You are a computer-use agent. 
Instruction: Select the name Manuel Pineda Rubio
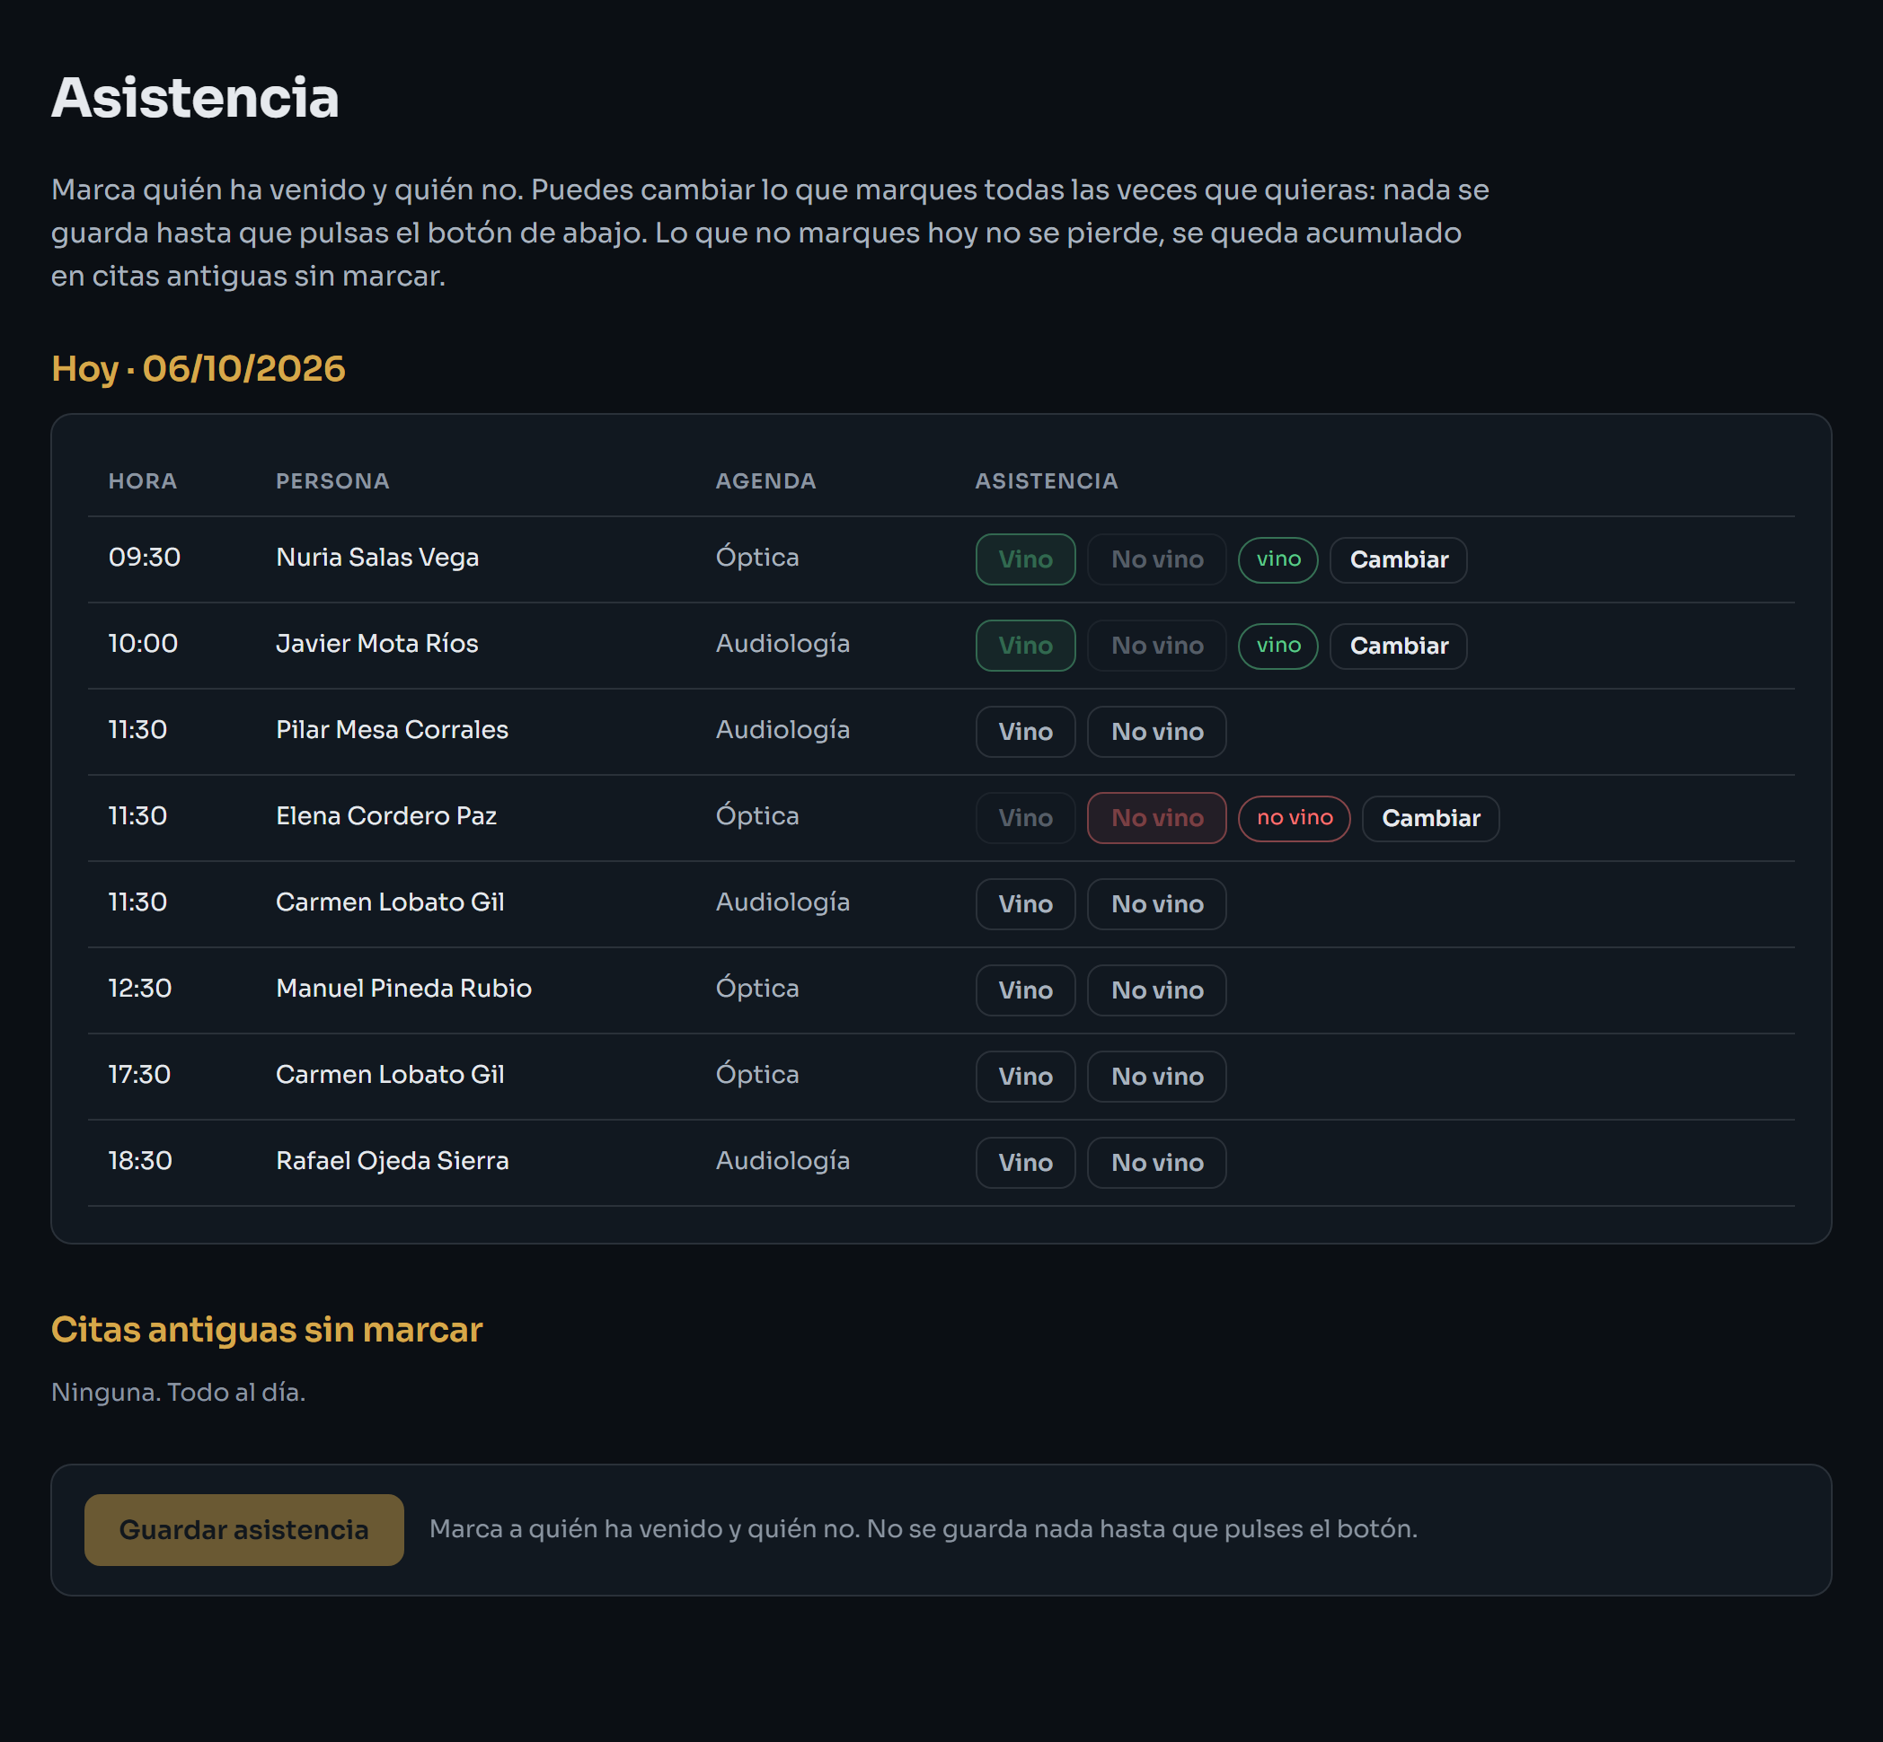coord(403,988)
